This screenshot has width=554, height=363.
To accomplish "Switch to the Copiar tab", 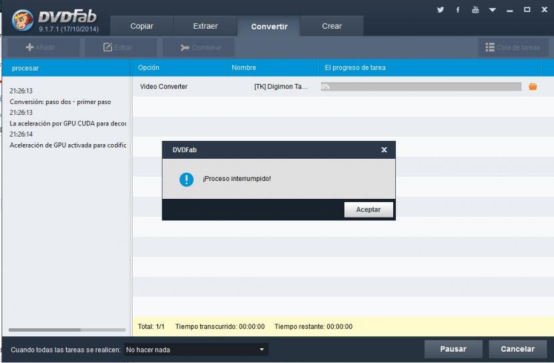I will tap(142, 26).
